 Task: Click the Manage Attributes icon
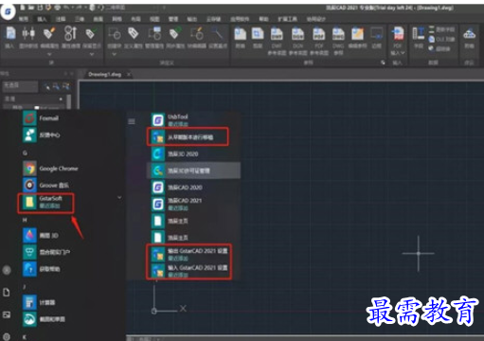[154, 33]
